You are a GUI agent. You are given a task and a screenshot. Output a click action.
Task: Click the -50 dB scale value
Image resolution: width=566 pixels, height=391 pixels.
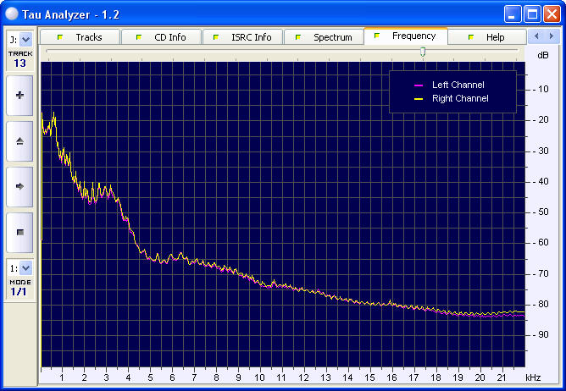pyautogui.click(x=541, y=212)
